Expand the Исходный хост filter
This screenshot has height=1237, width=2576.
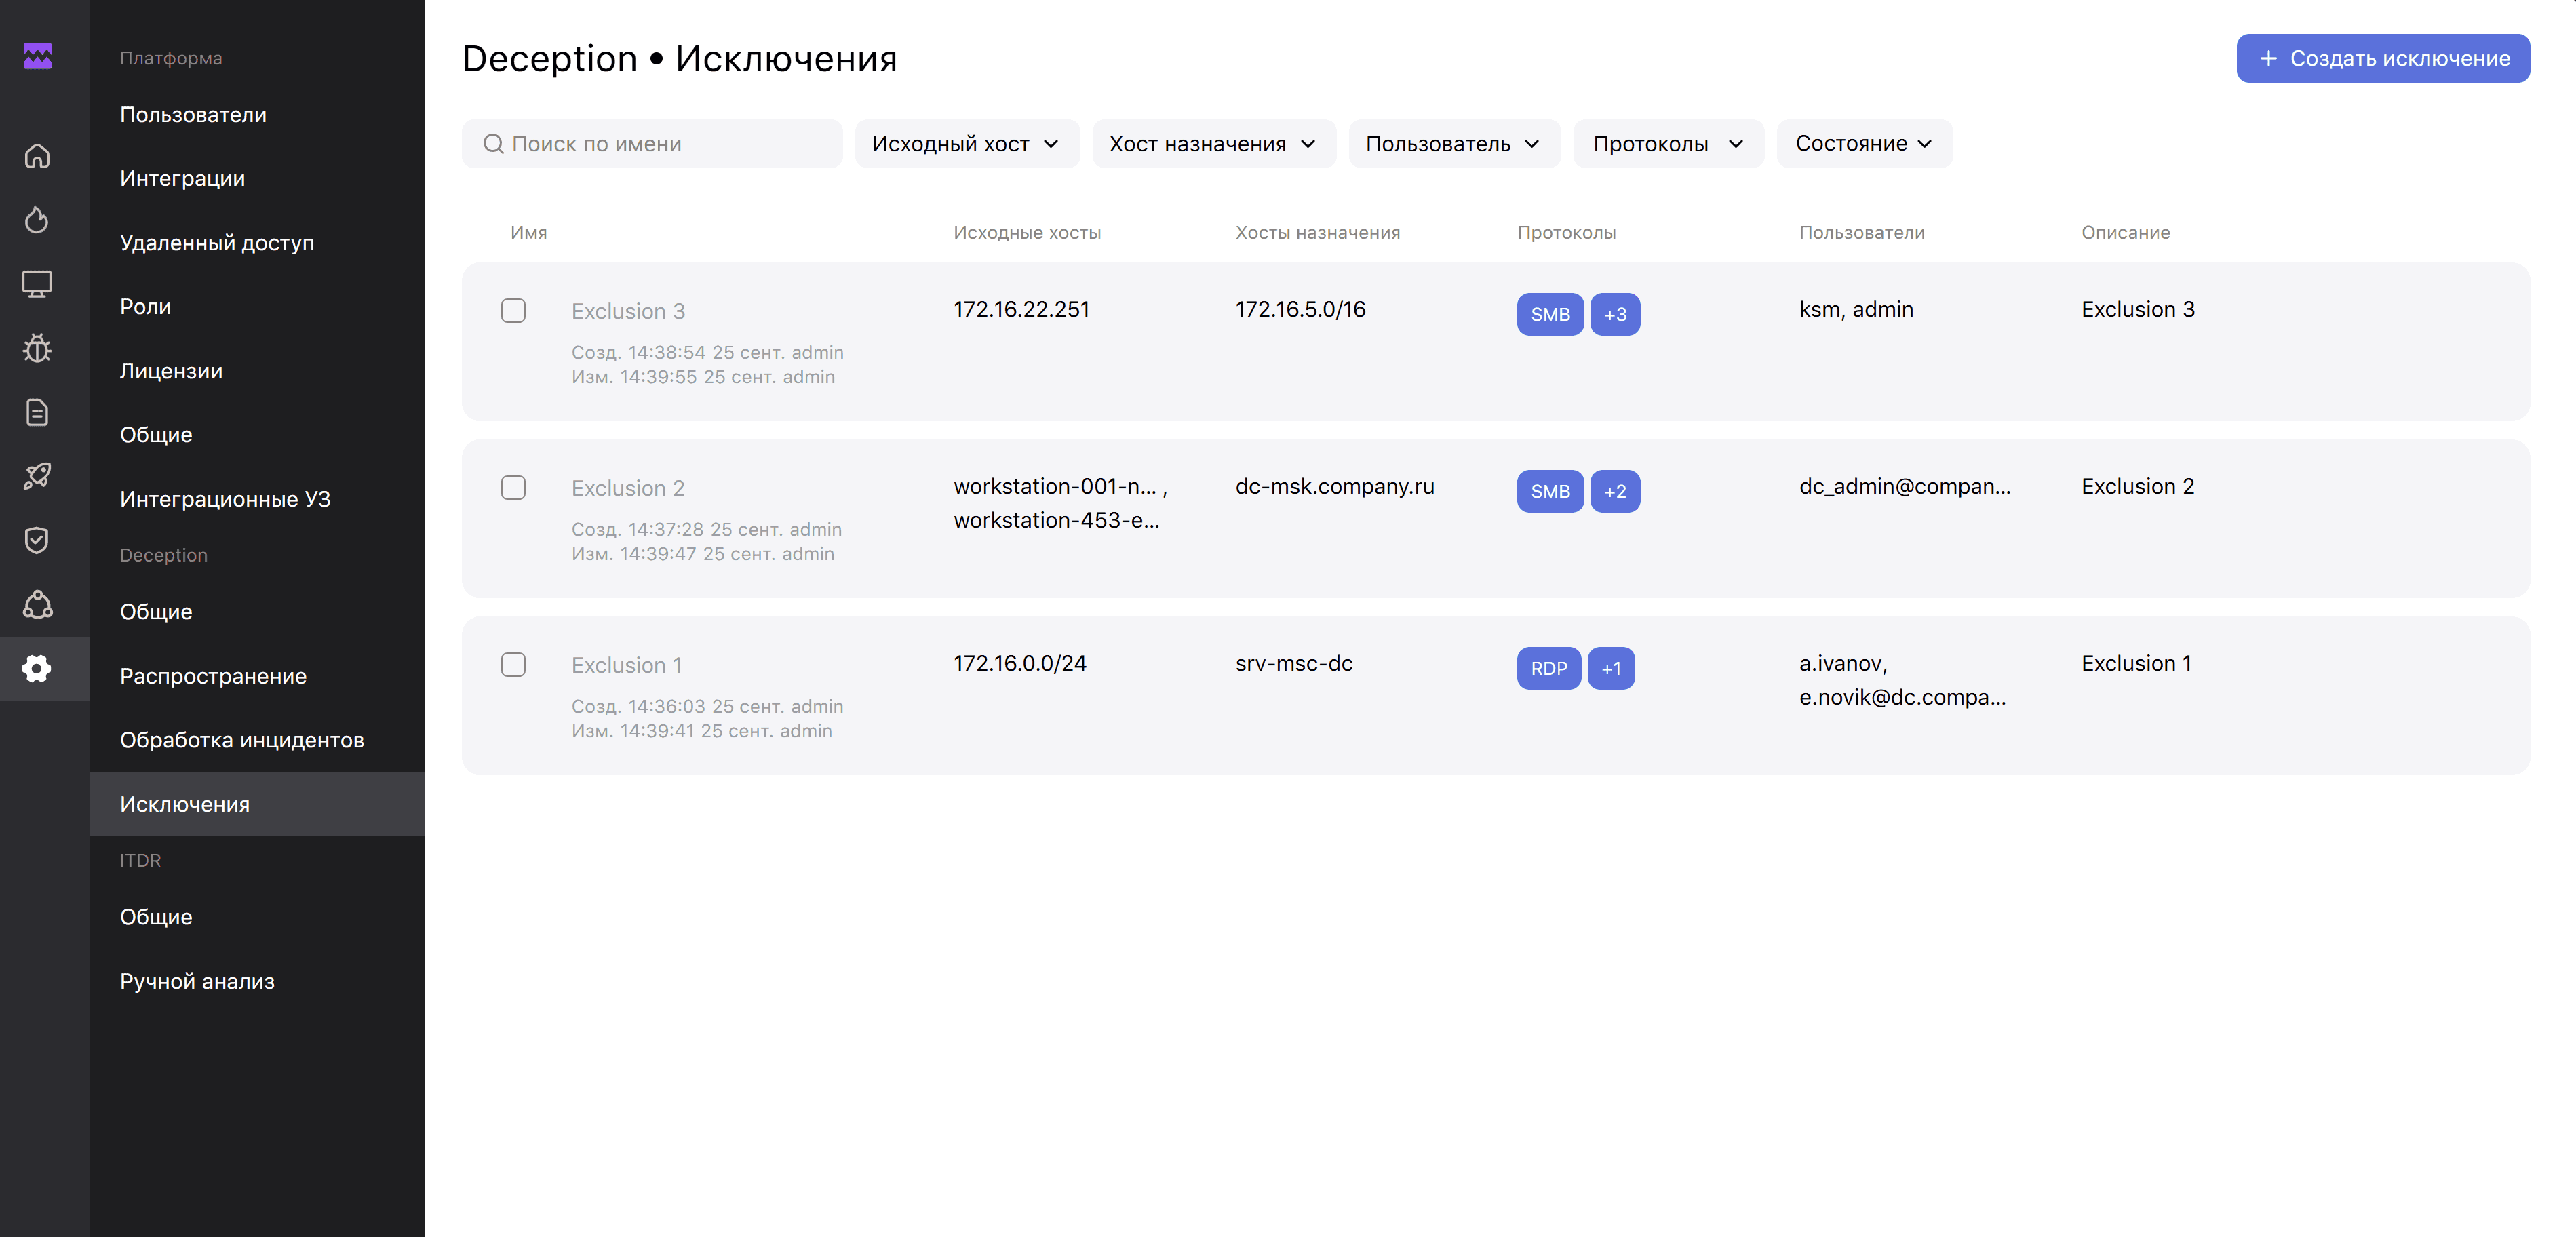point(966,144)
